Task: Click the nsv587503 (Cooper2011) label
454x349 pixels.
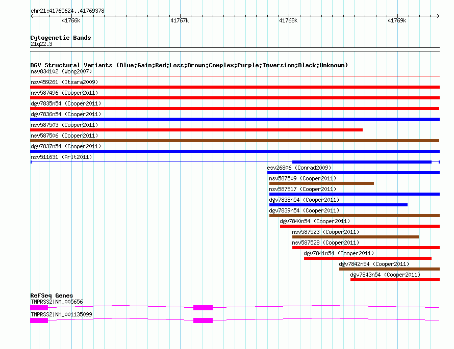Action: tap(64, 125)
